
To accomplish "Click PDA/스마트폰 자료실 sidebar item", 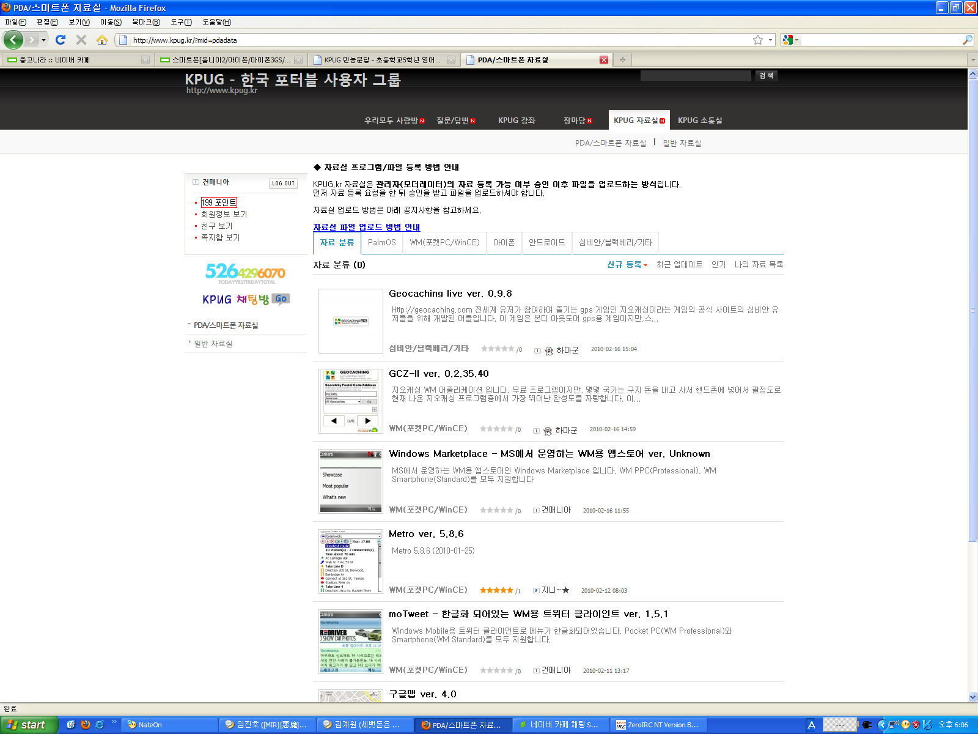I will pos(226,325).
